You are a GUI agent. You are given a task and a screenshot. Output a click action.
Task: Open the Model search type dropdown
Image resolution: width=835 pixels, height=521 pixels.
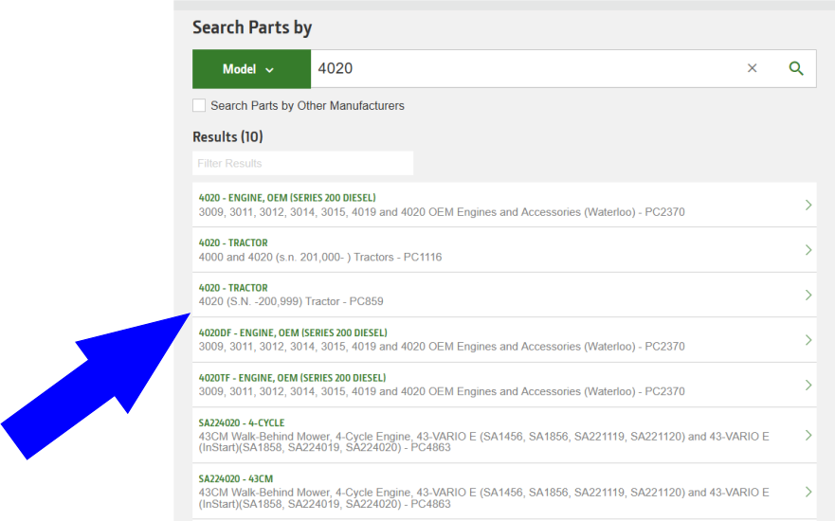251,69
